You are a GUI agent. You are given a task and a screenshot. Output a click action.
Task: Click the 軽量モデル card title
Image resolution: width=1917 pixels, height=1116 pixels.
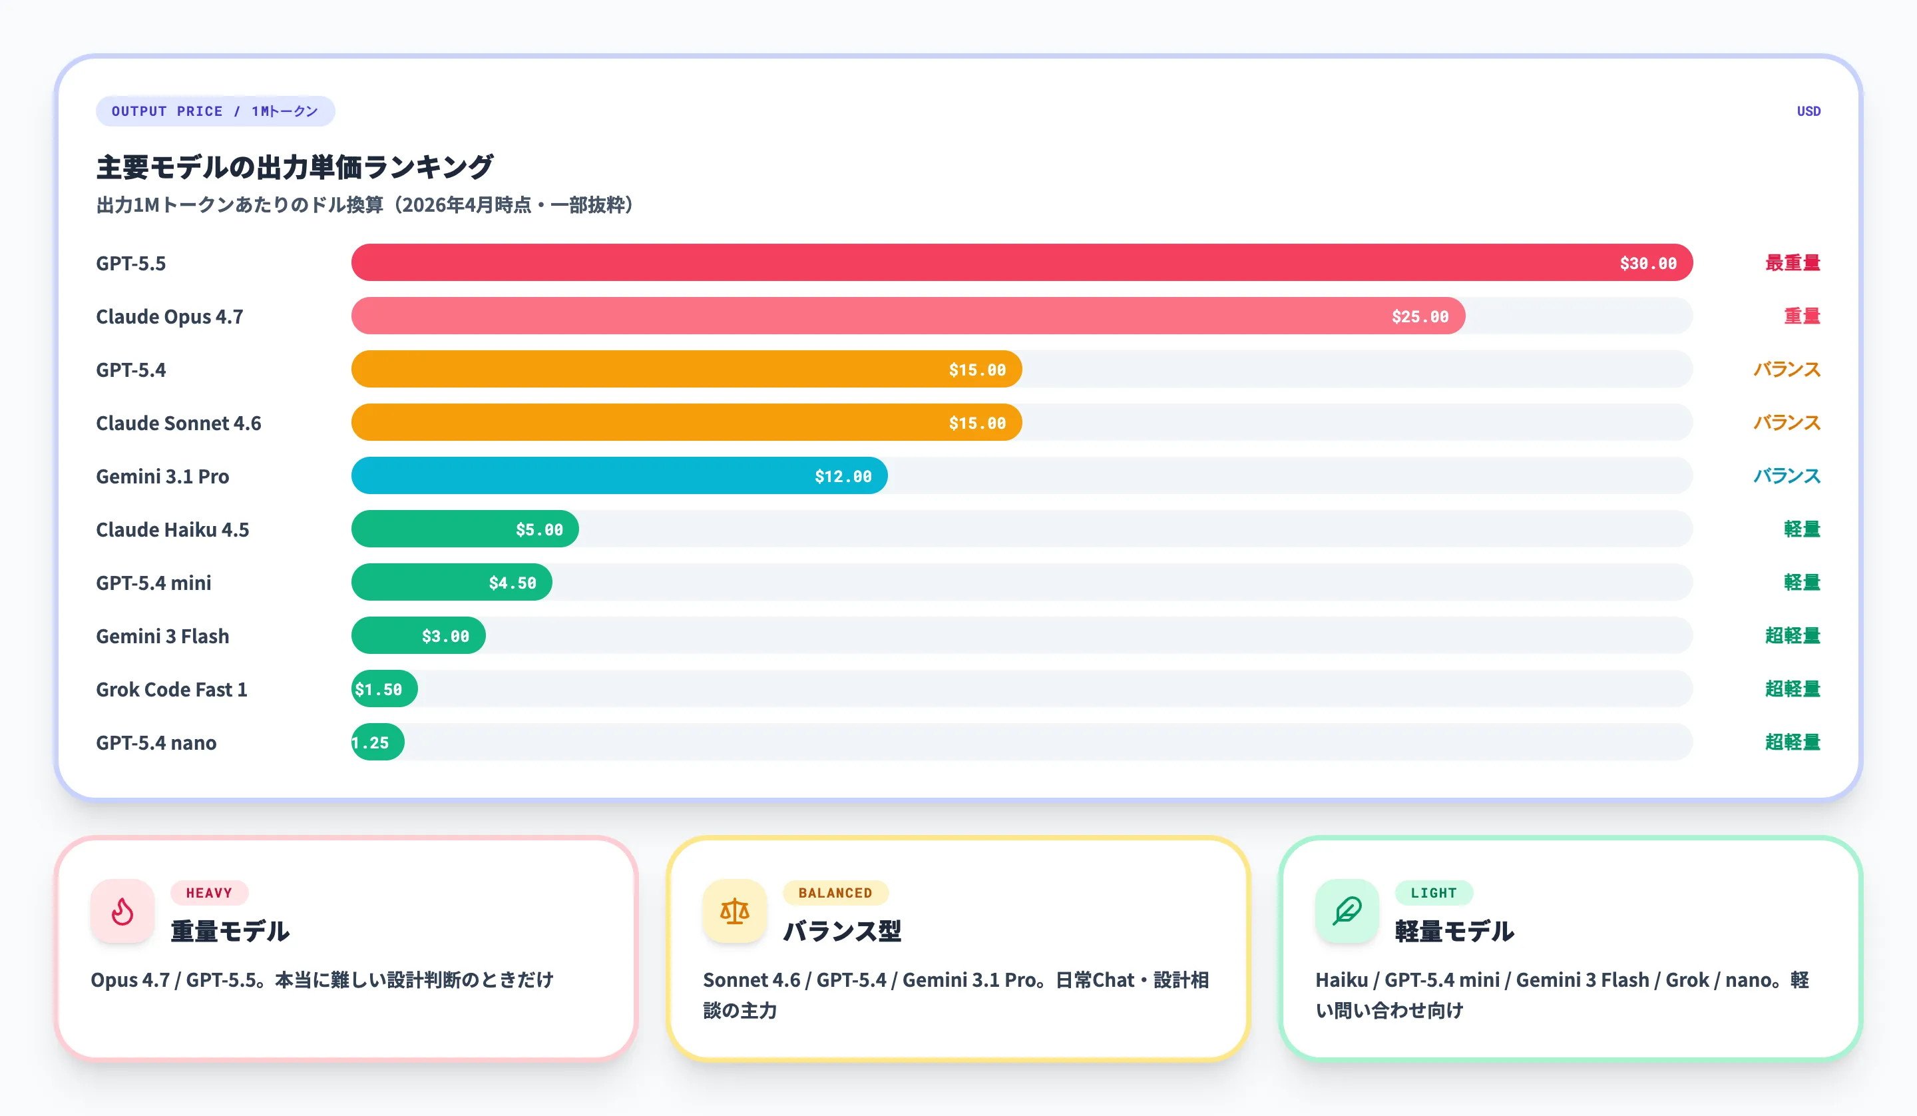pyautogui.click(x=1454, y=931)
